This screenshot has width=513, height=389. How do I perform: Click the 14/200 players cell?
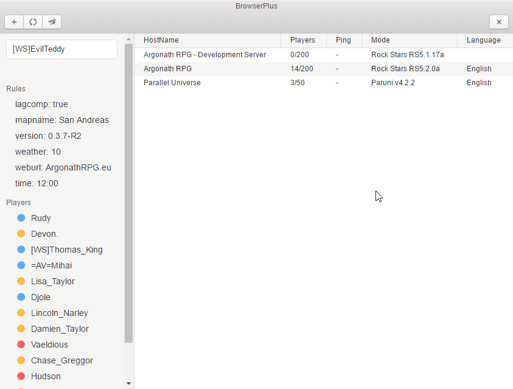pos(302,69)
